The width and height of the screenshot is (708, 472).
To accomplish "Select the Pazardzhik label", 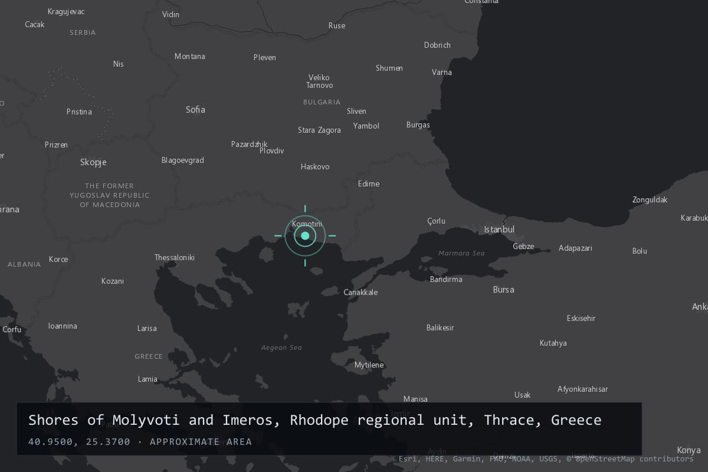I will 250,145.
